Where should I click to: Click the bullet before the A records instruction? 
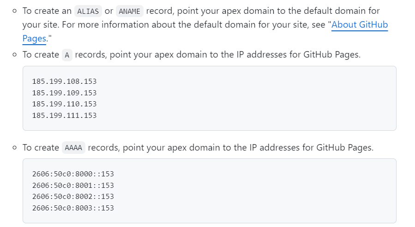point(15,55)
